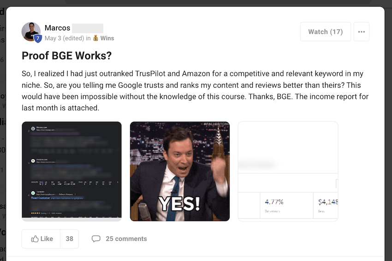This screenshot has width=392, height=261.
Task: Open the dark search results screenshot thumbnail
Action: point(72,171)
